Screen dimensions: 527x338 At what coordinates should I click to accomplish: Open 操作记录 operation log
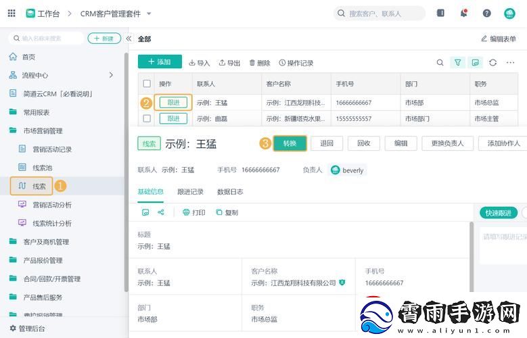click(296, 63)
